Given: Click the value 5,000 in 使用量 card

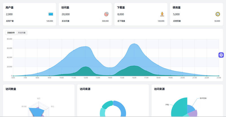Looking at the screenshot, I should (176, 14).
